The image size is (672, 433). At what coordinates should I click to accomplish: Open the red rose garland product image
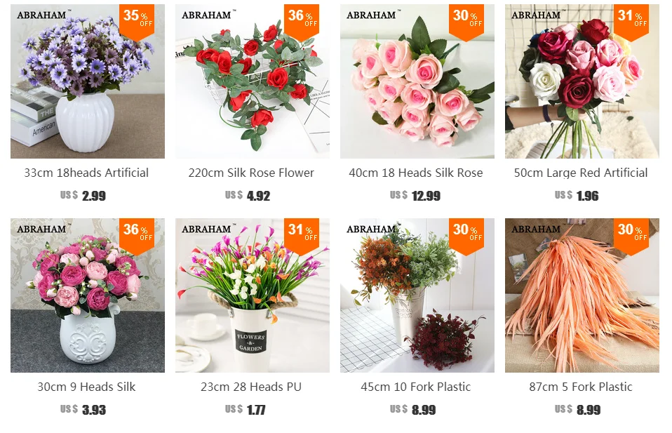click(x=253, y=81)
